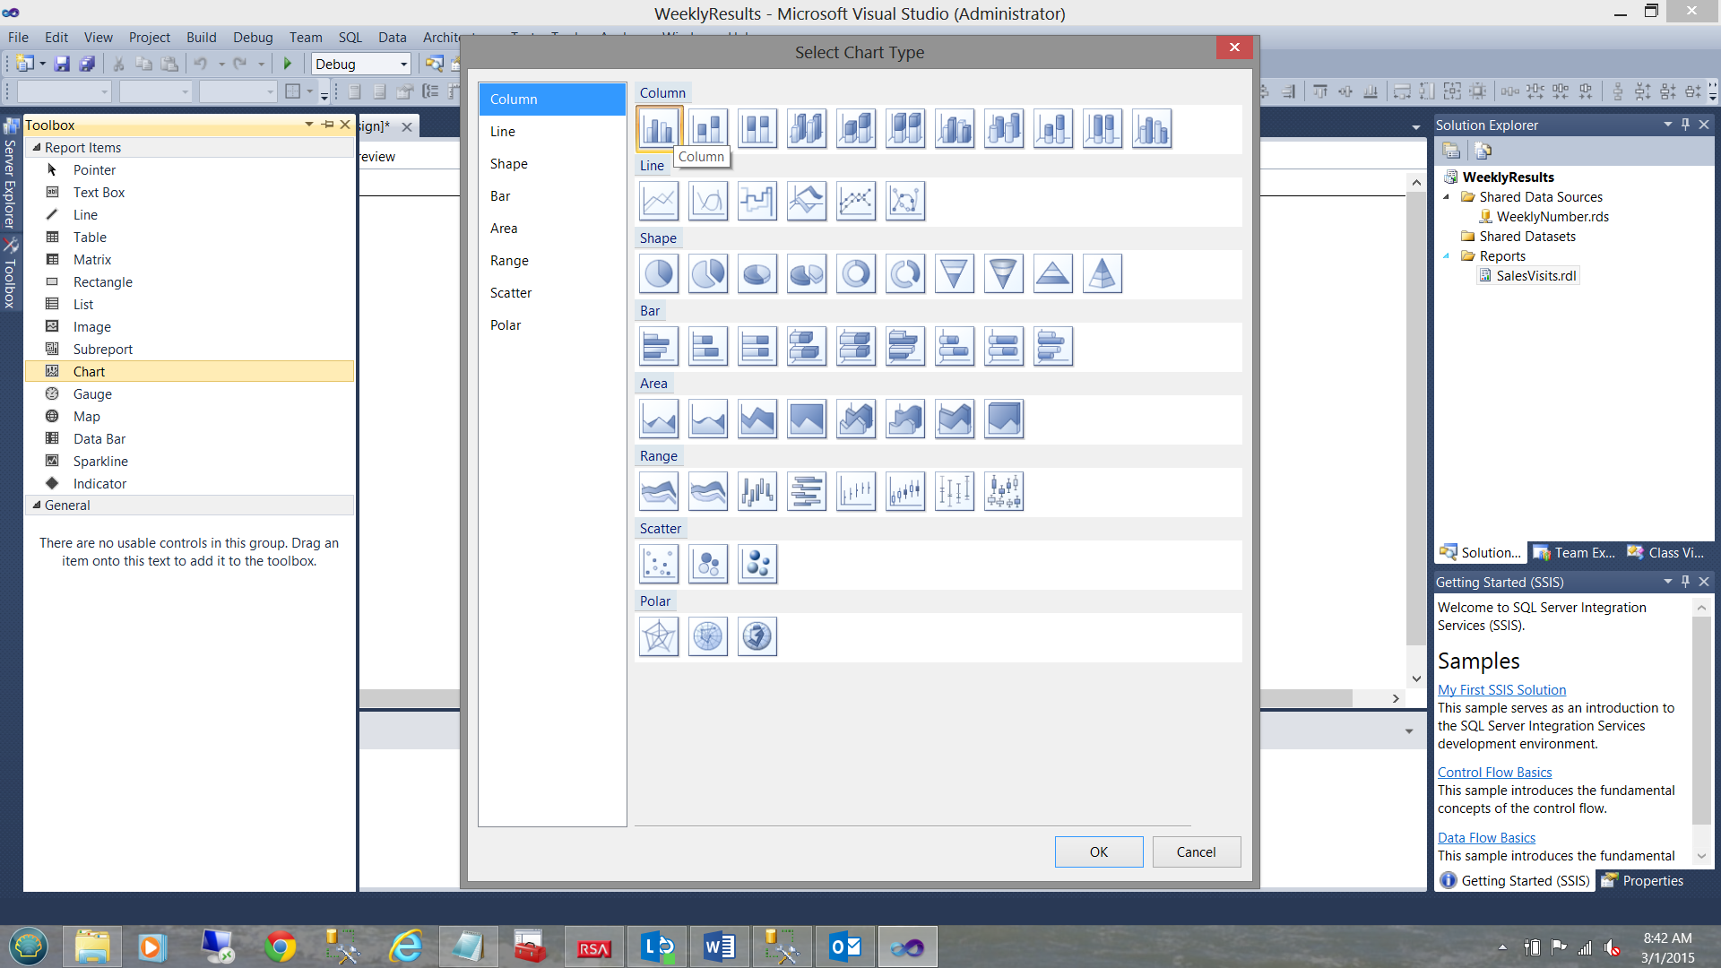Viewport: 1721px width, 968px height.
Task: Click the Save icon in toolbar
Action: (x=62, y=64)
